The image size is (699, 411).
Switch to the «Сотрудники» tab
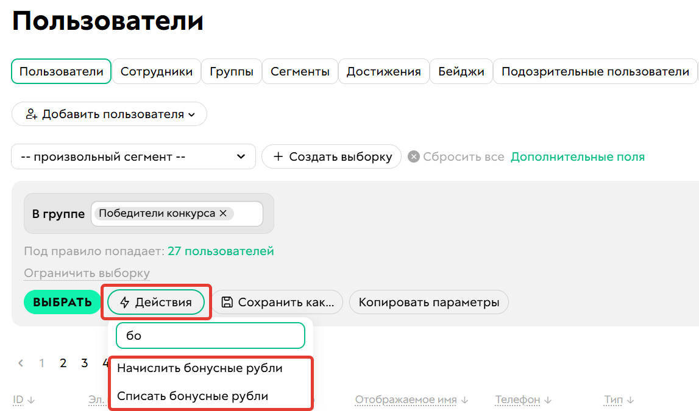156,71
